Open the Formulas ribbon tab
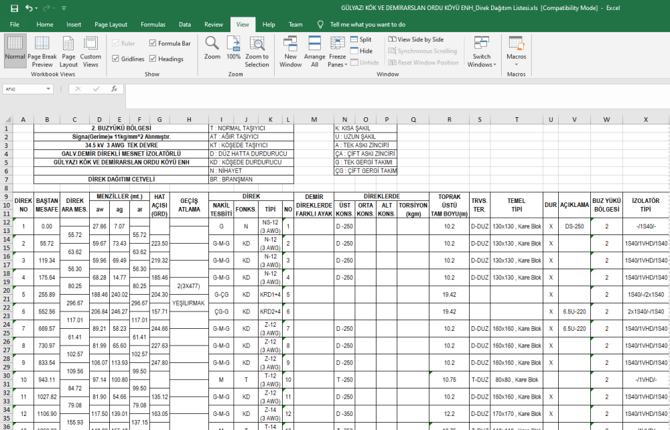Viewport: 670px width, 430px height. pyautogui.click(x=153, y=24)
